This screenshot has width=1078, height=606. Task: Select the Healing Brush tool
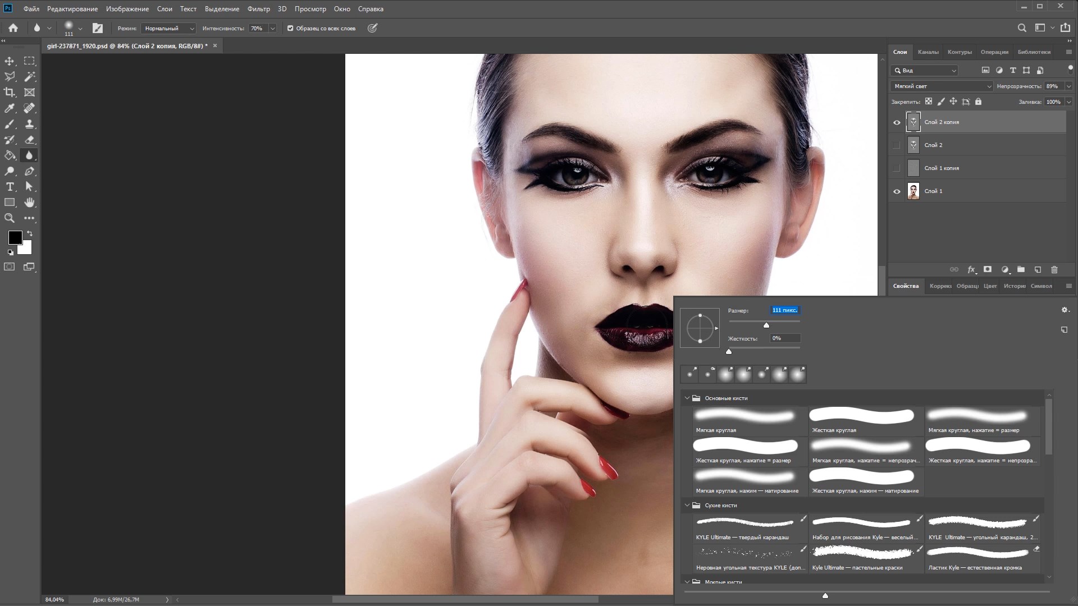(x=29, y=108)
